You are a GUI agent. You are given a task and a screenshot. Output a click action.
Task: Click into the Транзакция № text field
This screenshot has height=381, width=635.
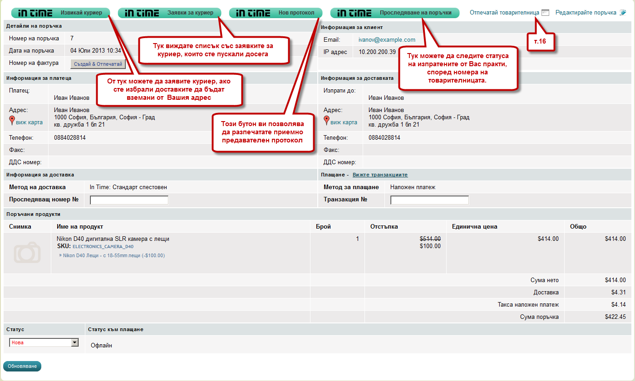[x=429, y=200]
